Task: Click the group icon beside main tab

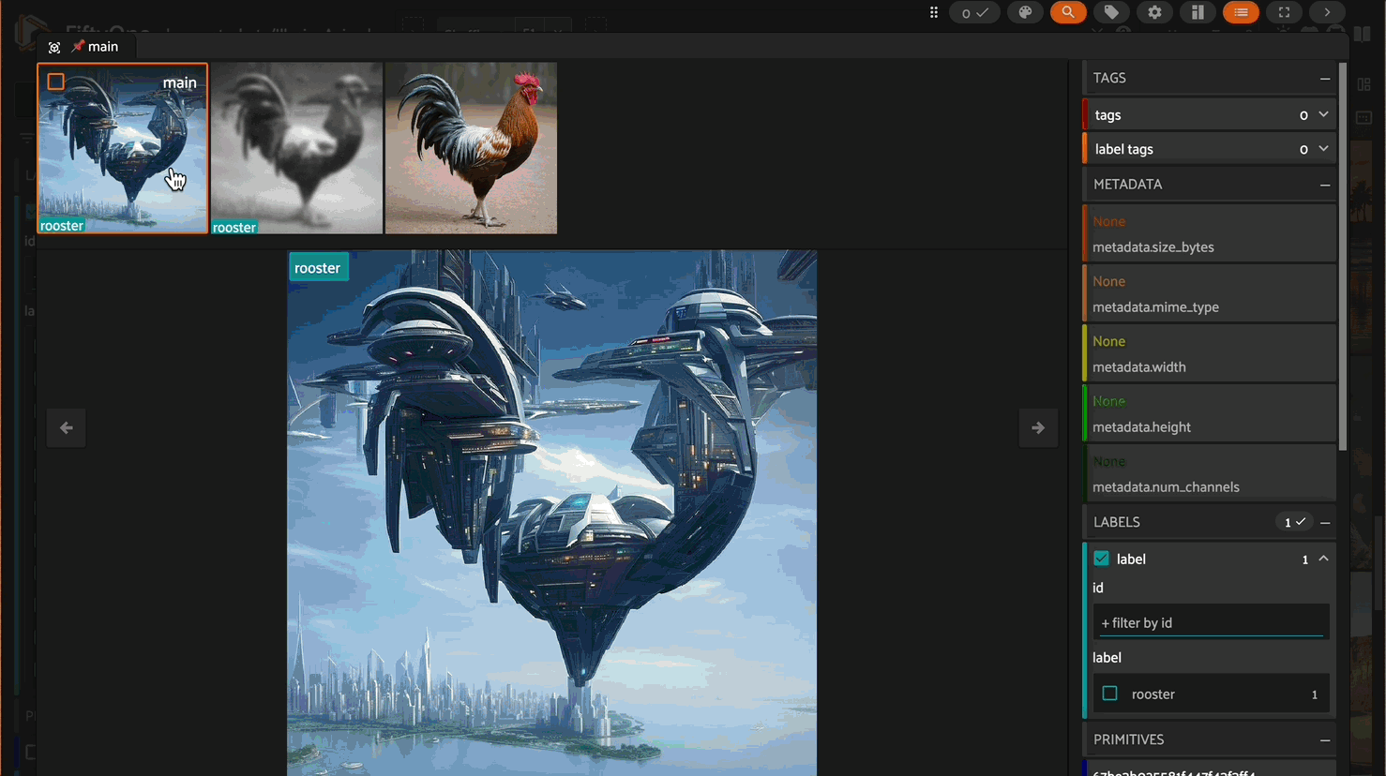Action: click(x=54, y=47)
